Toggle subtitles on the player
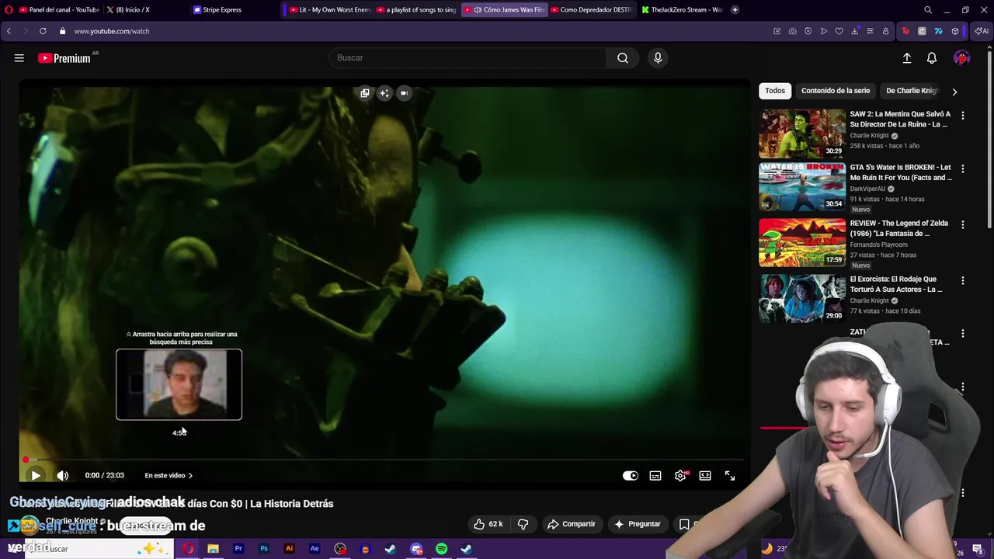This screenshot has width=994, height=559. click(x=655, y=475)
